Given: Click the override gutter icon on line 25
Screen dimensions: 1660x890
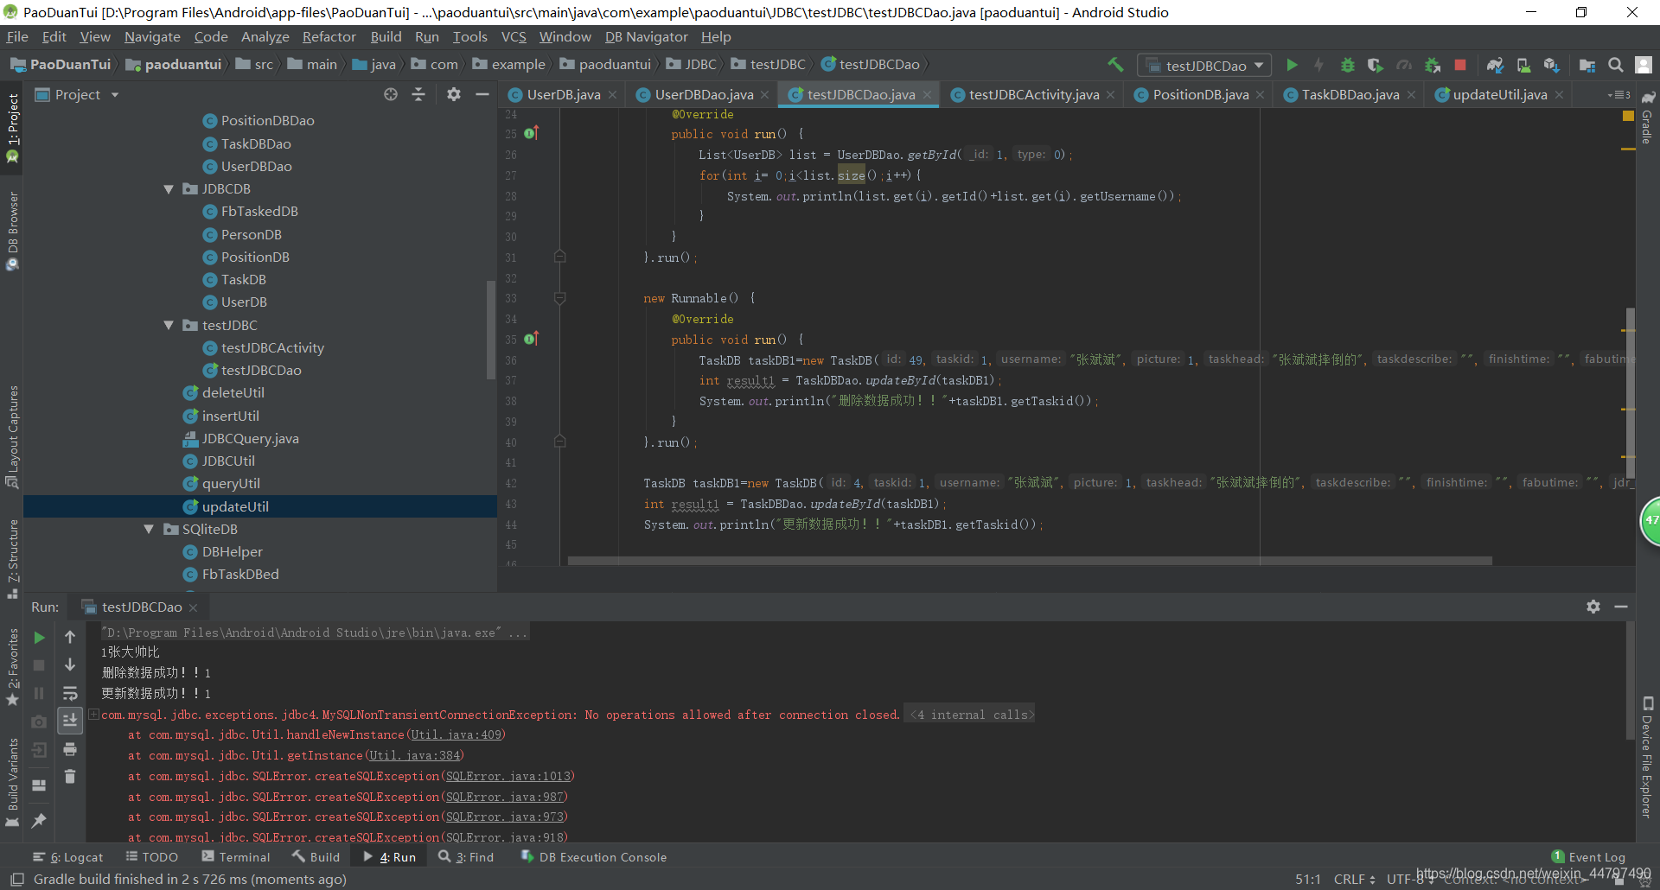Looking at the screenshot, I should click(x=531, y=133).
